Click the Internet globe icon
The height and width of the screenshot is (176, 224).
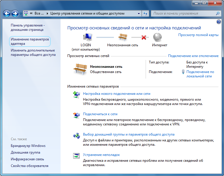point(157,37)
